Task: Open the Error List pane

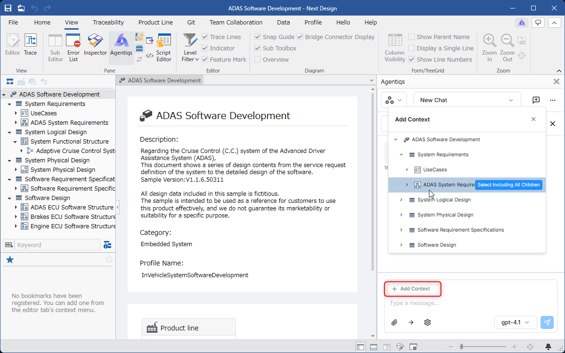Action: click(x=73, y=48)
